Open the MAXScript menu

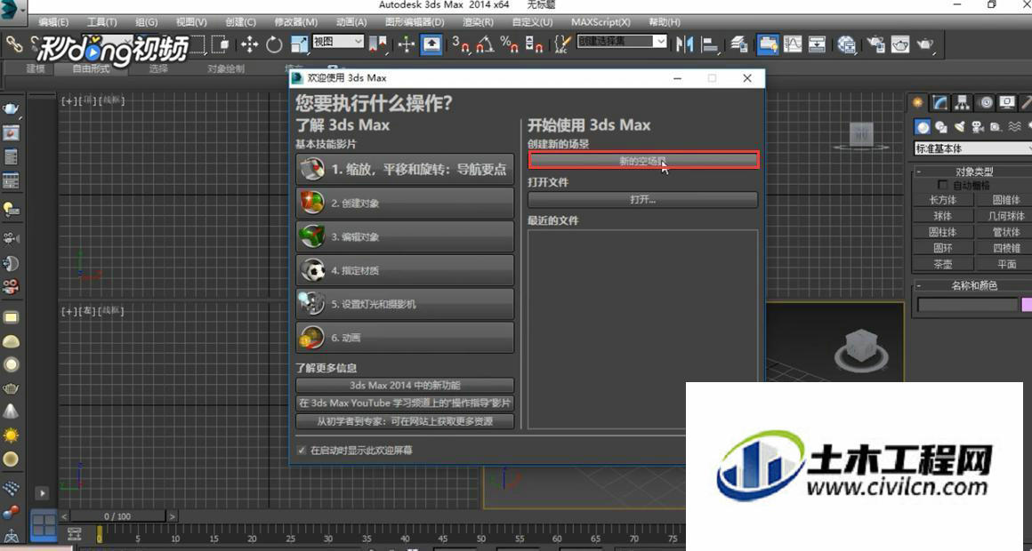[x=601, y=21]
